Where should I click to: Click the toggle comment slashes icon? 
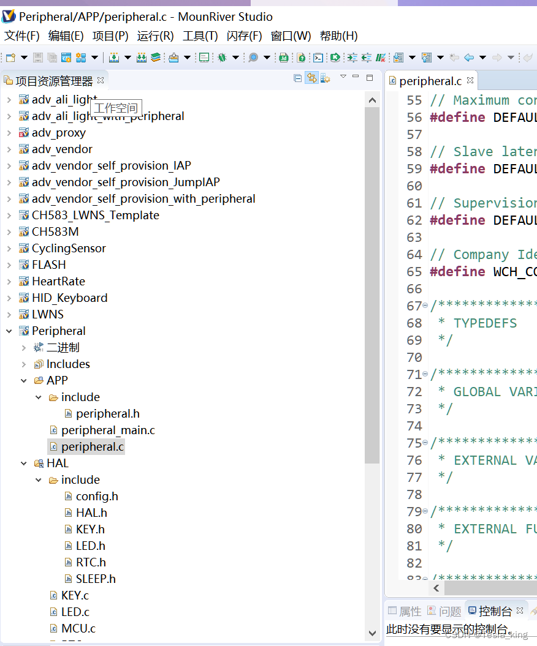click(x=380, y=58)
